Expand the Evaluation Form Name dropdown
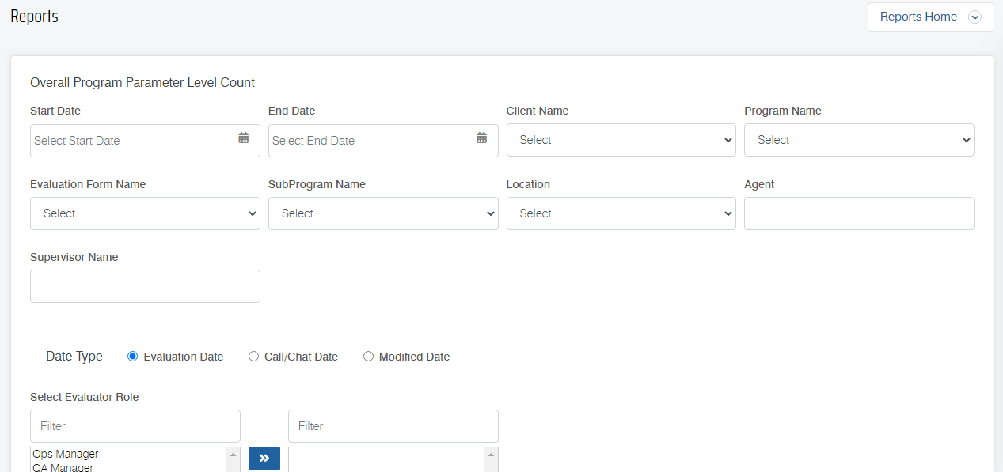Viewport: 1003px width, 472px height. (145, 213)
